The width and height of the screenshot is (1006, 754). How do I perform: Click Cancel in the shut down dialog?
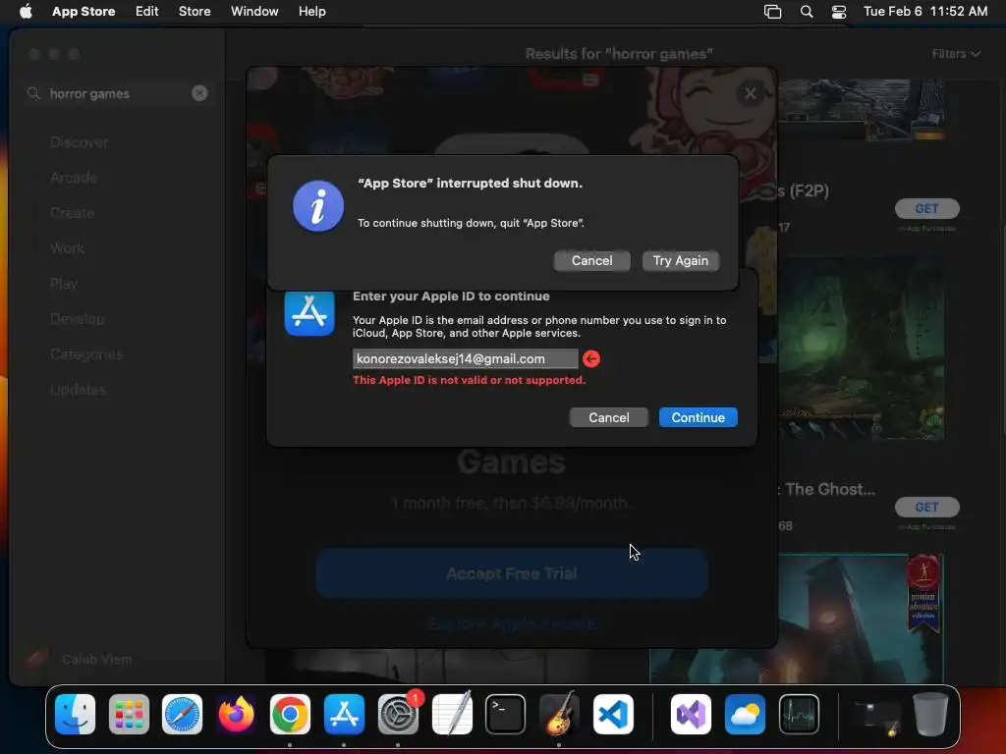coord(591,260)
